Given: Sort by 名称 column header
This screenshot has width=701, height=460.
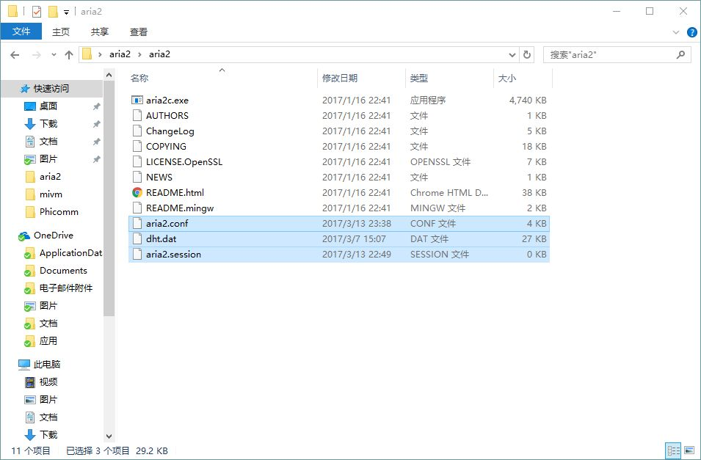Looking at the screenshot, I should 222,79.
